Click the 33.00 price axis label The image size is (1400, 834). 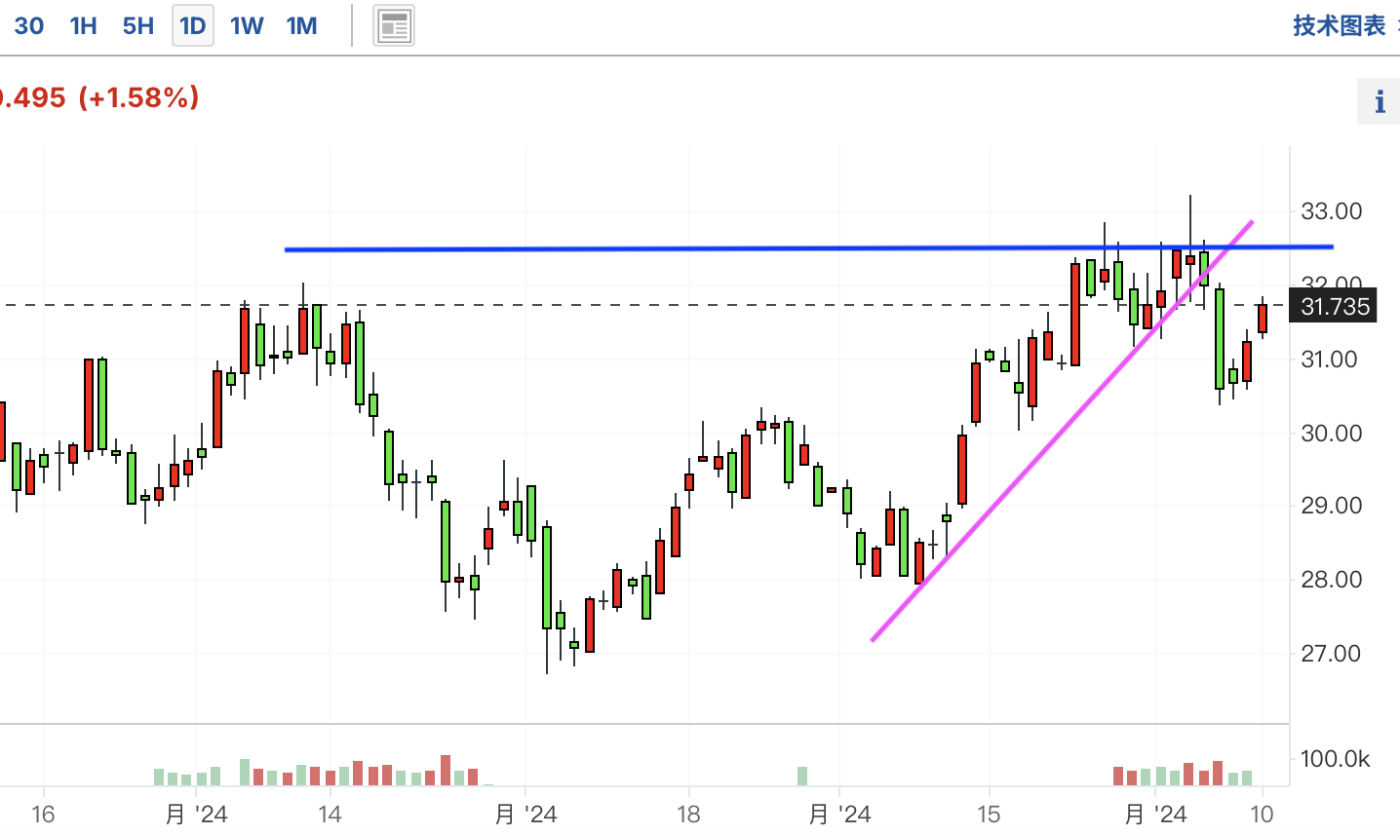click(x=1332, y=210)
